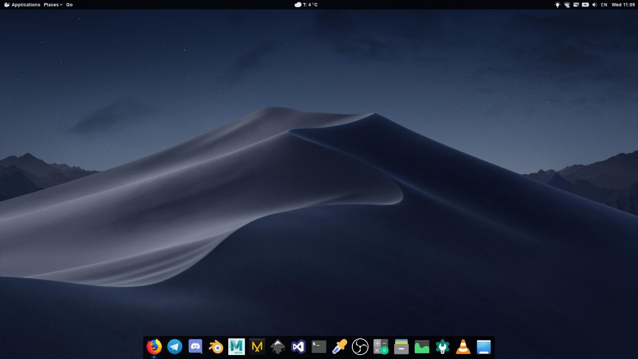Click the mail notification tray icon
This screenshot has height=359, width=638.
click(576, 4)
